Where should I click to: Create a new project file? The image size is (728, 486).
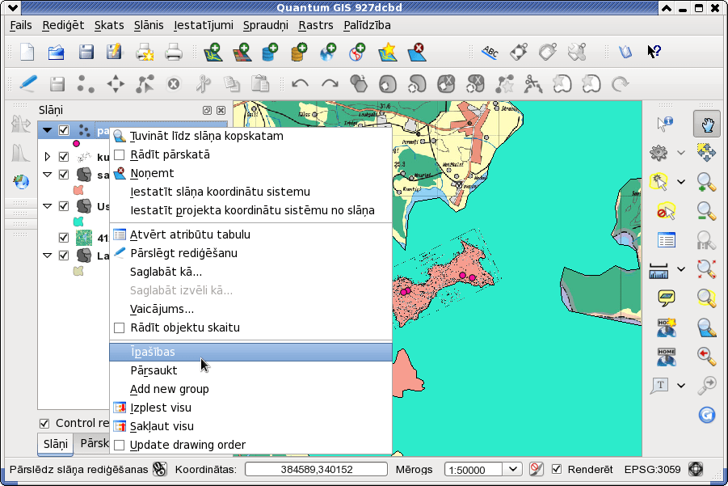click(27, 52)
